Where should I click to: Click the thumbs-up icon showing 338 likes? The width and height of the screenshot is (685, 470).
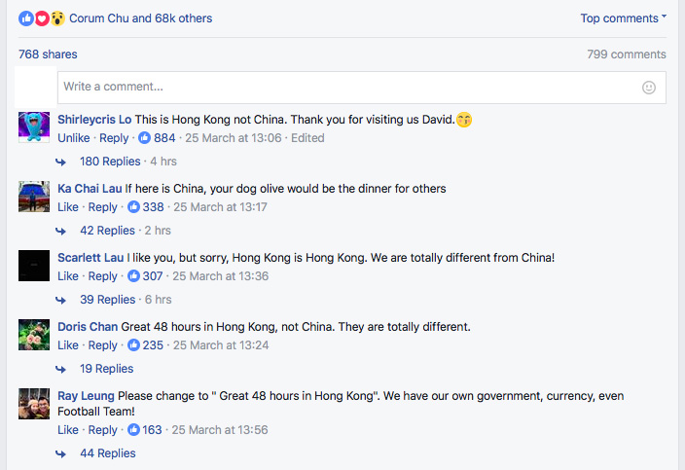[133, 207]
